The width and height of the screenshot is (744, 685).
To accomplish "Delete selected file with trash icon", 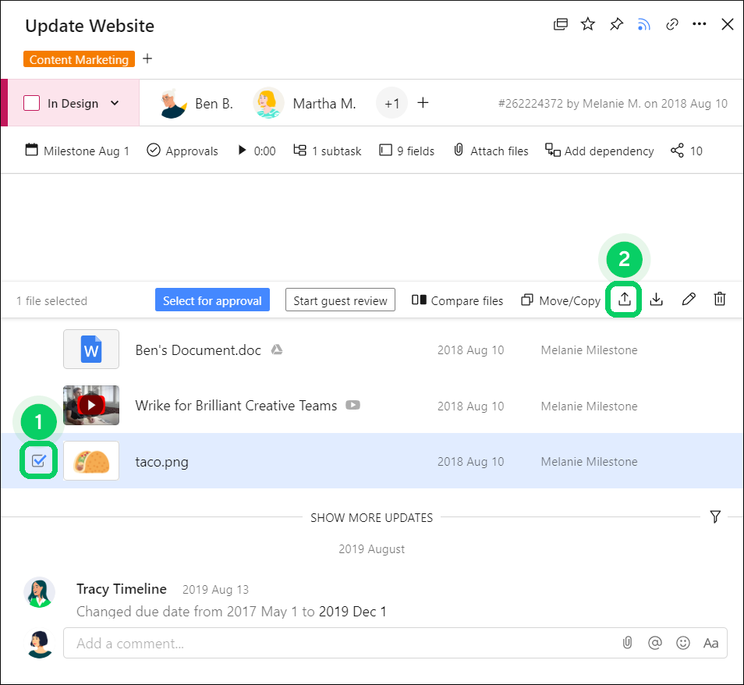I will (x=720, y=300).
